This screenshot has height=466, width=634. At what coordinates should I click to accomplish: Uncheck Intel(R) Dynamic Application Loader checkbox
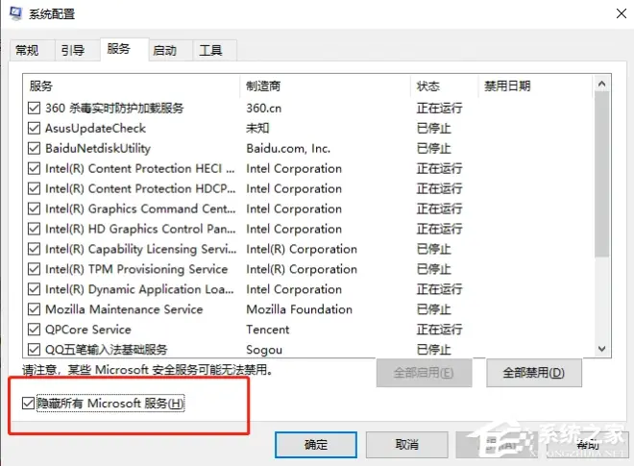coord(34,289)
